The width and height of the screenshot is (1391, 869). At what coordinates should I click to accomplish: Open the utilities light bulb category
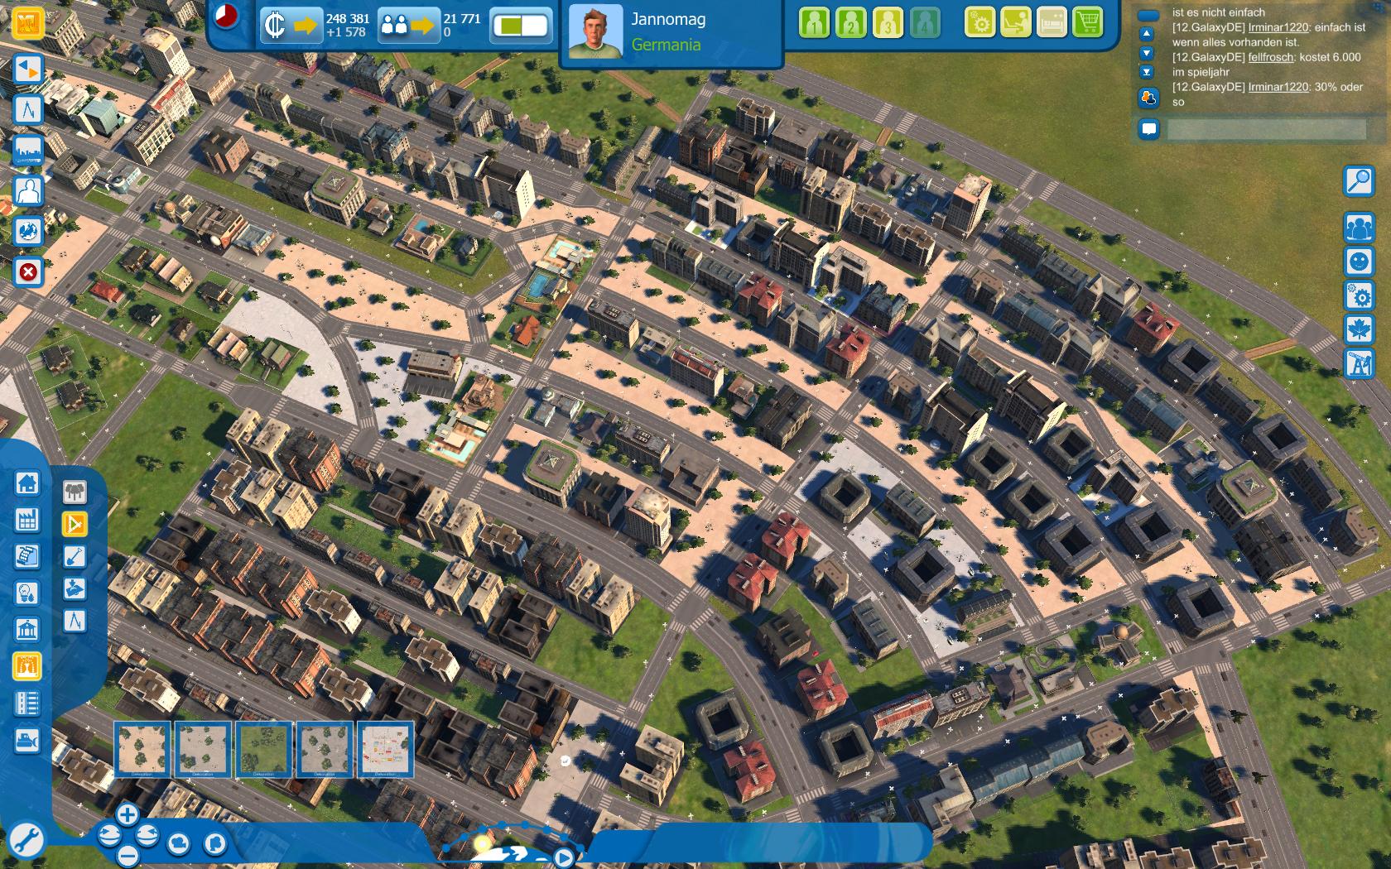click(x=26, y=593)
